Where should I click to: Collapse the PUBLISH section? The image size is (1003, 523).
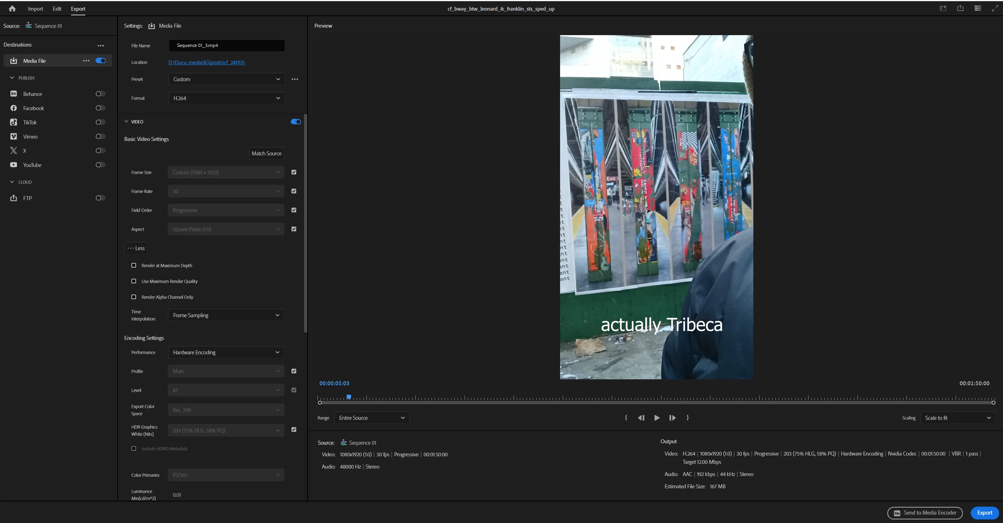[12, 78]
